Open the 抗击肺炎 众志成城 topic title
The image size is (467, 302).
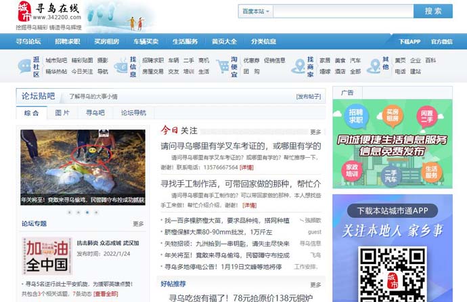pyautogui.click(x=108, y=243)
